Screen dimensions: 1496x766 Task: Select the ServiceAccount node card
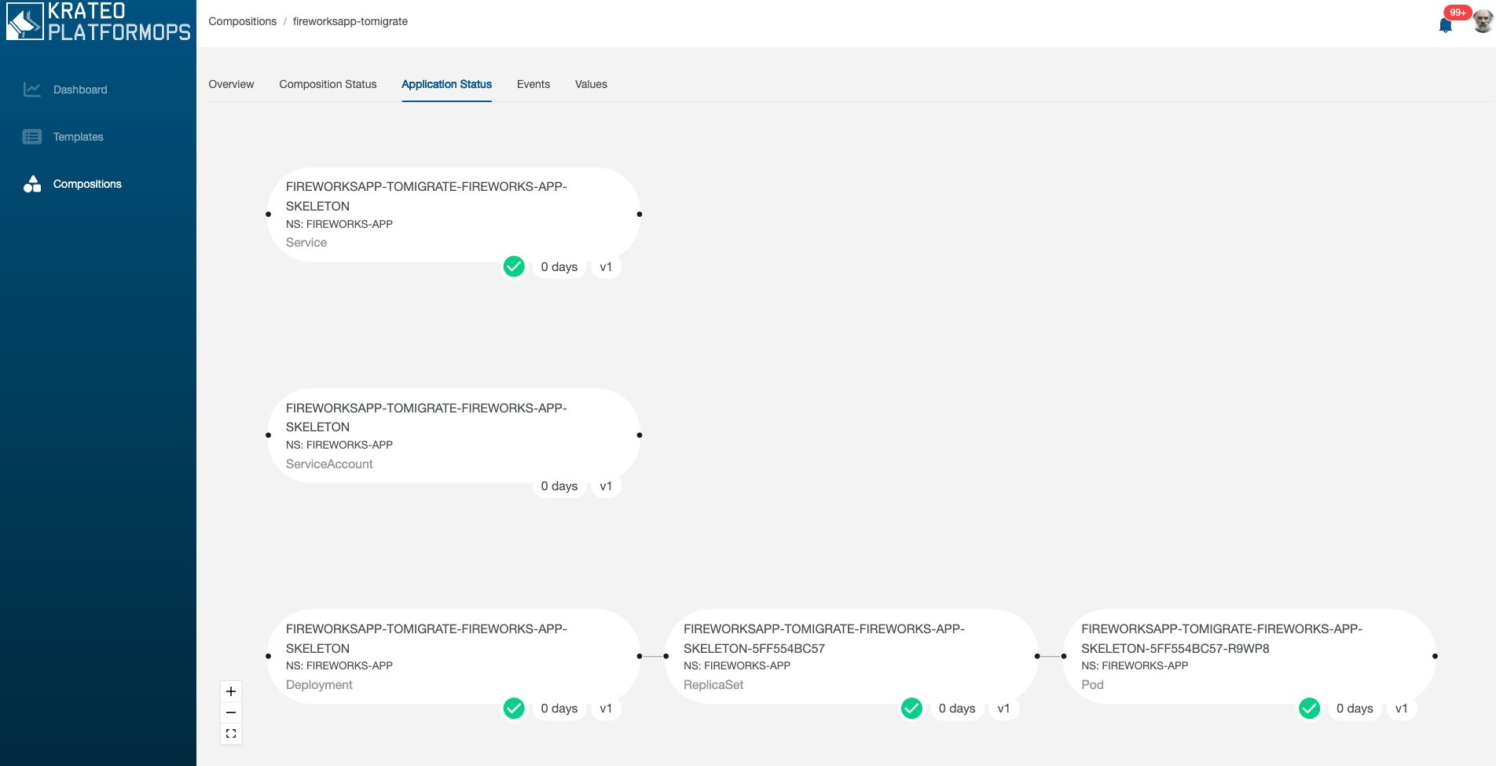(x=453, y=435)
